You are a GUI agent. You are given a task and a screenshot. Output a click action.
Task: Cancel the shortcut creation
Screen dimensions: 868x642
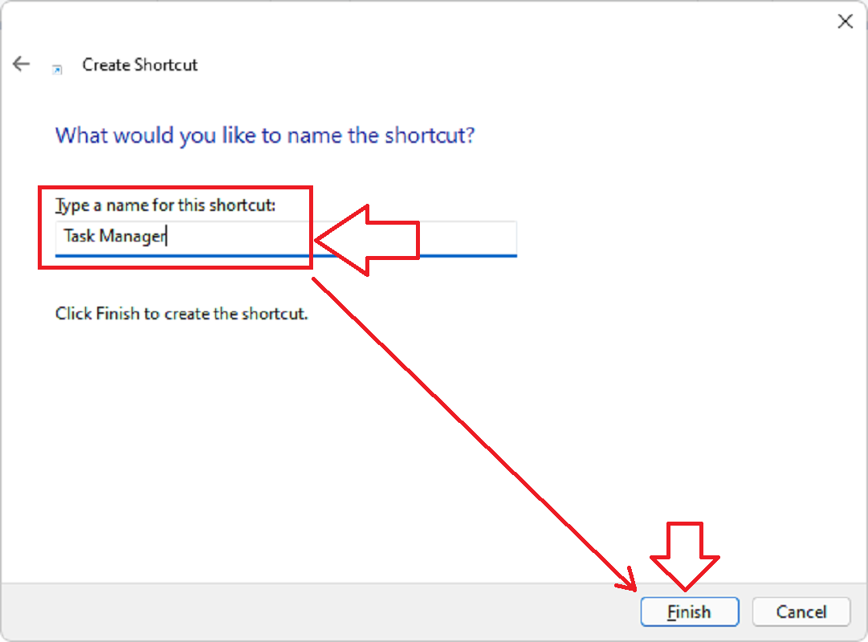[801, 612]
